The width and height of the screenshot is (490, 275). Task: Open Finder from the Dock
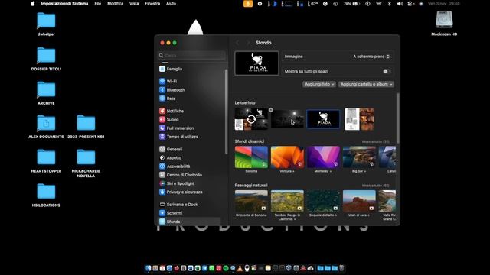click(149, 268)
